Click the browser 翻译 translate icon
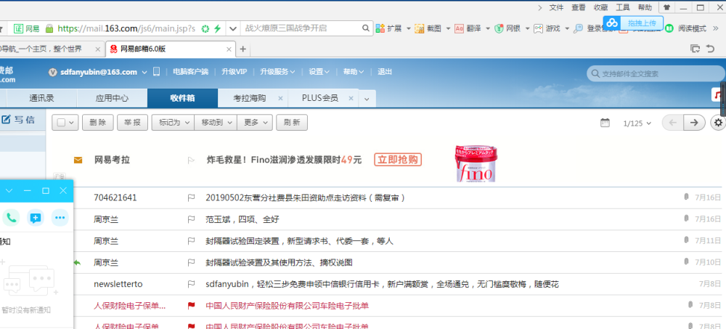 [x=460, y=29]
